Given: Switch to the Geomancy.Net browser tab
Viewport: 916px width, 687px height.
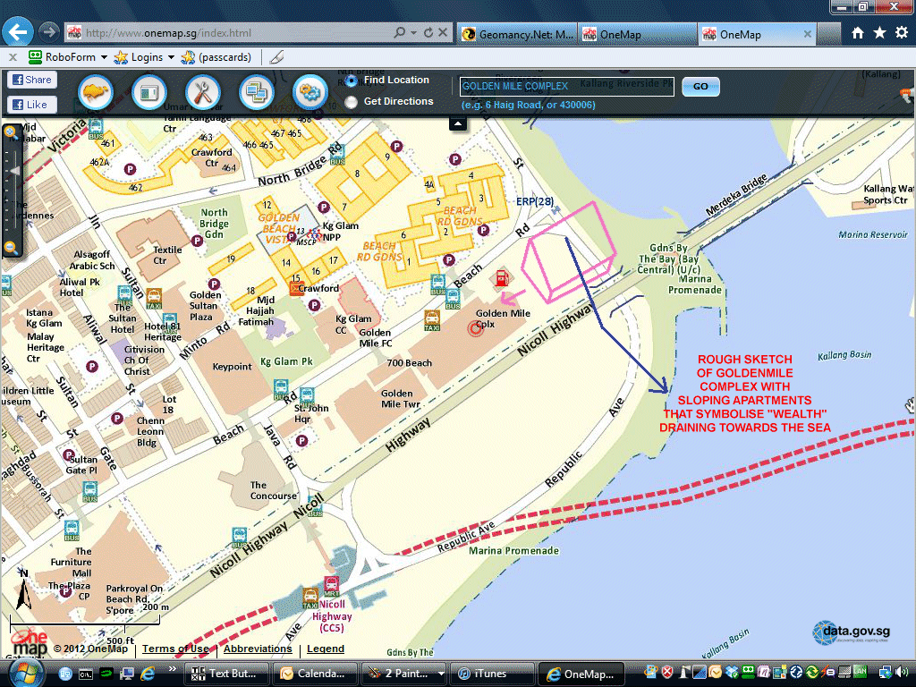Looking at the screenshot, I should [x=517, y=34].
